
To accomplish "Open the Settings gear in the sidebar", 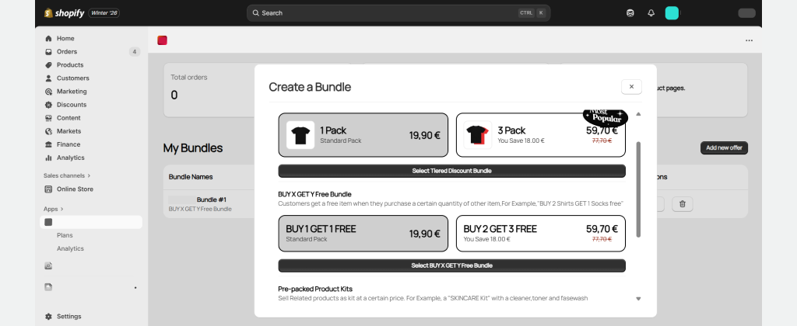I will 49,316.
